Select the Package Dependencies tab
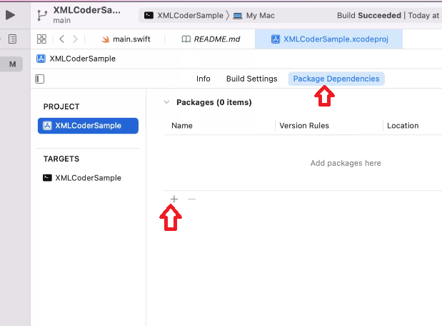 tap(336, 79)
